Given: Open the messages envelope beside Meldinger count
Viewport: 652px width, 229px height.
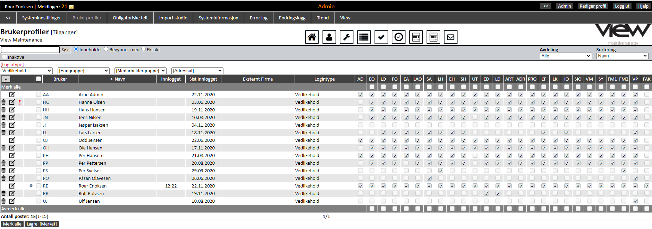Looking at the screenshot, I should pyautogui.click(x=71, y=7).
